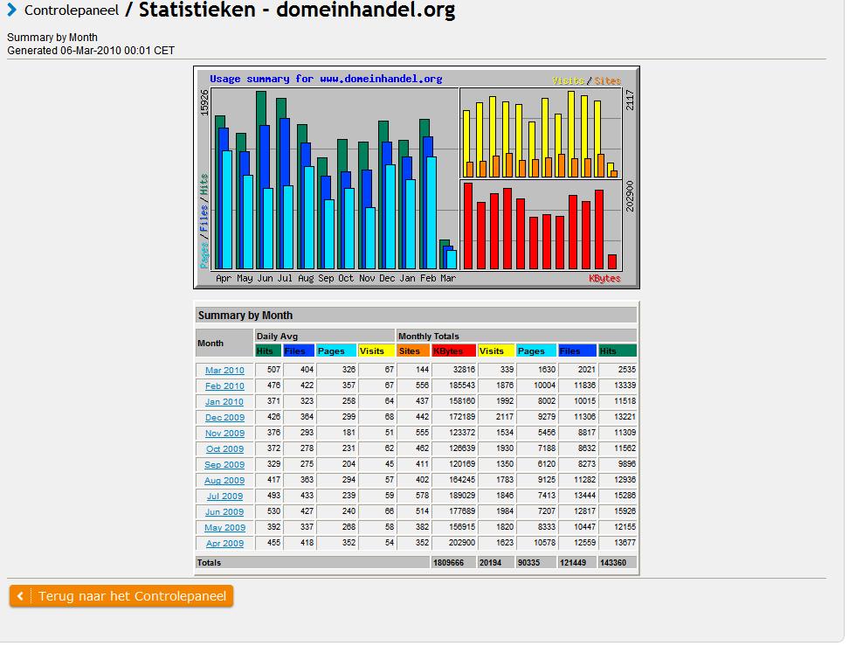
Task: Click the Daily Avg group header
Action: (x=325, y=336)
